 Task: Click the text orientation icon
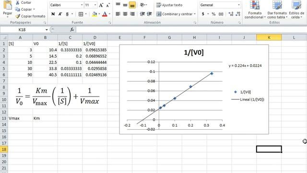click(x=142, y=5)
